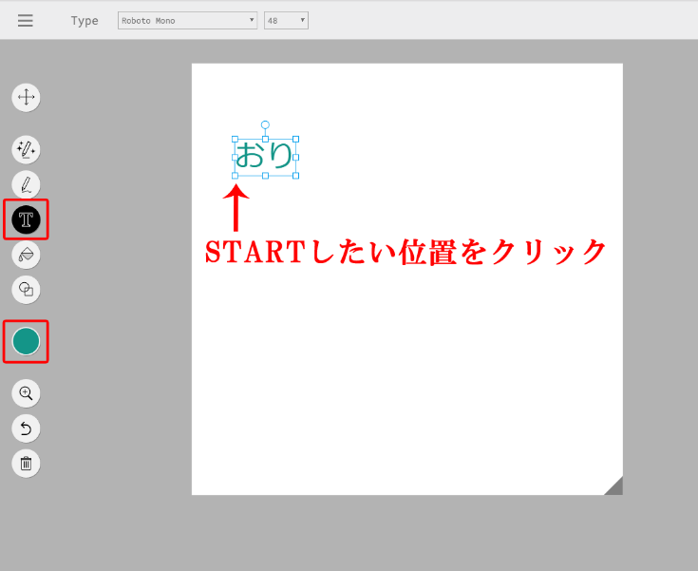
Task: Select the Type text tool
Action: [x=26, y=219]
